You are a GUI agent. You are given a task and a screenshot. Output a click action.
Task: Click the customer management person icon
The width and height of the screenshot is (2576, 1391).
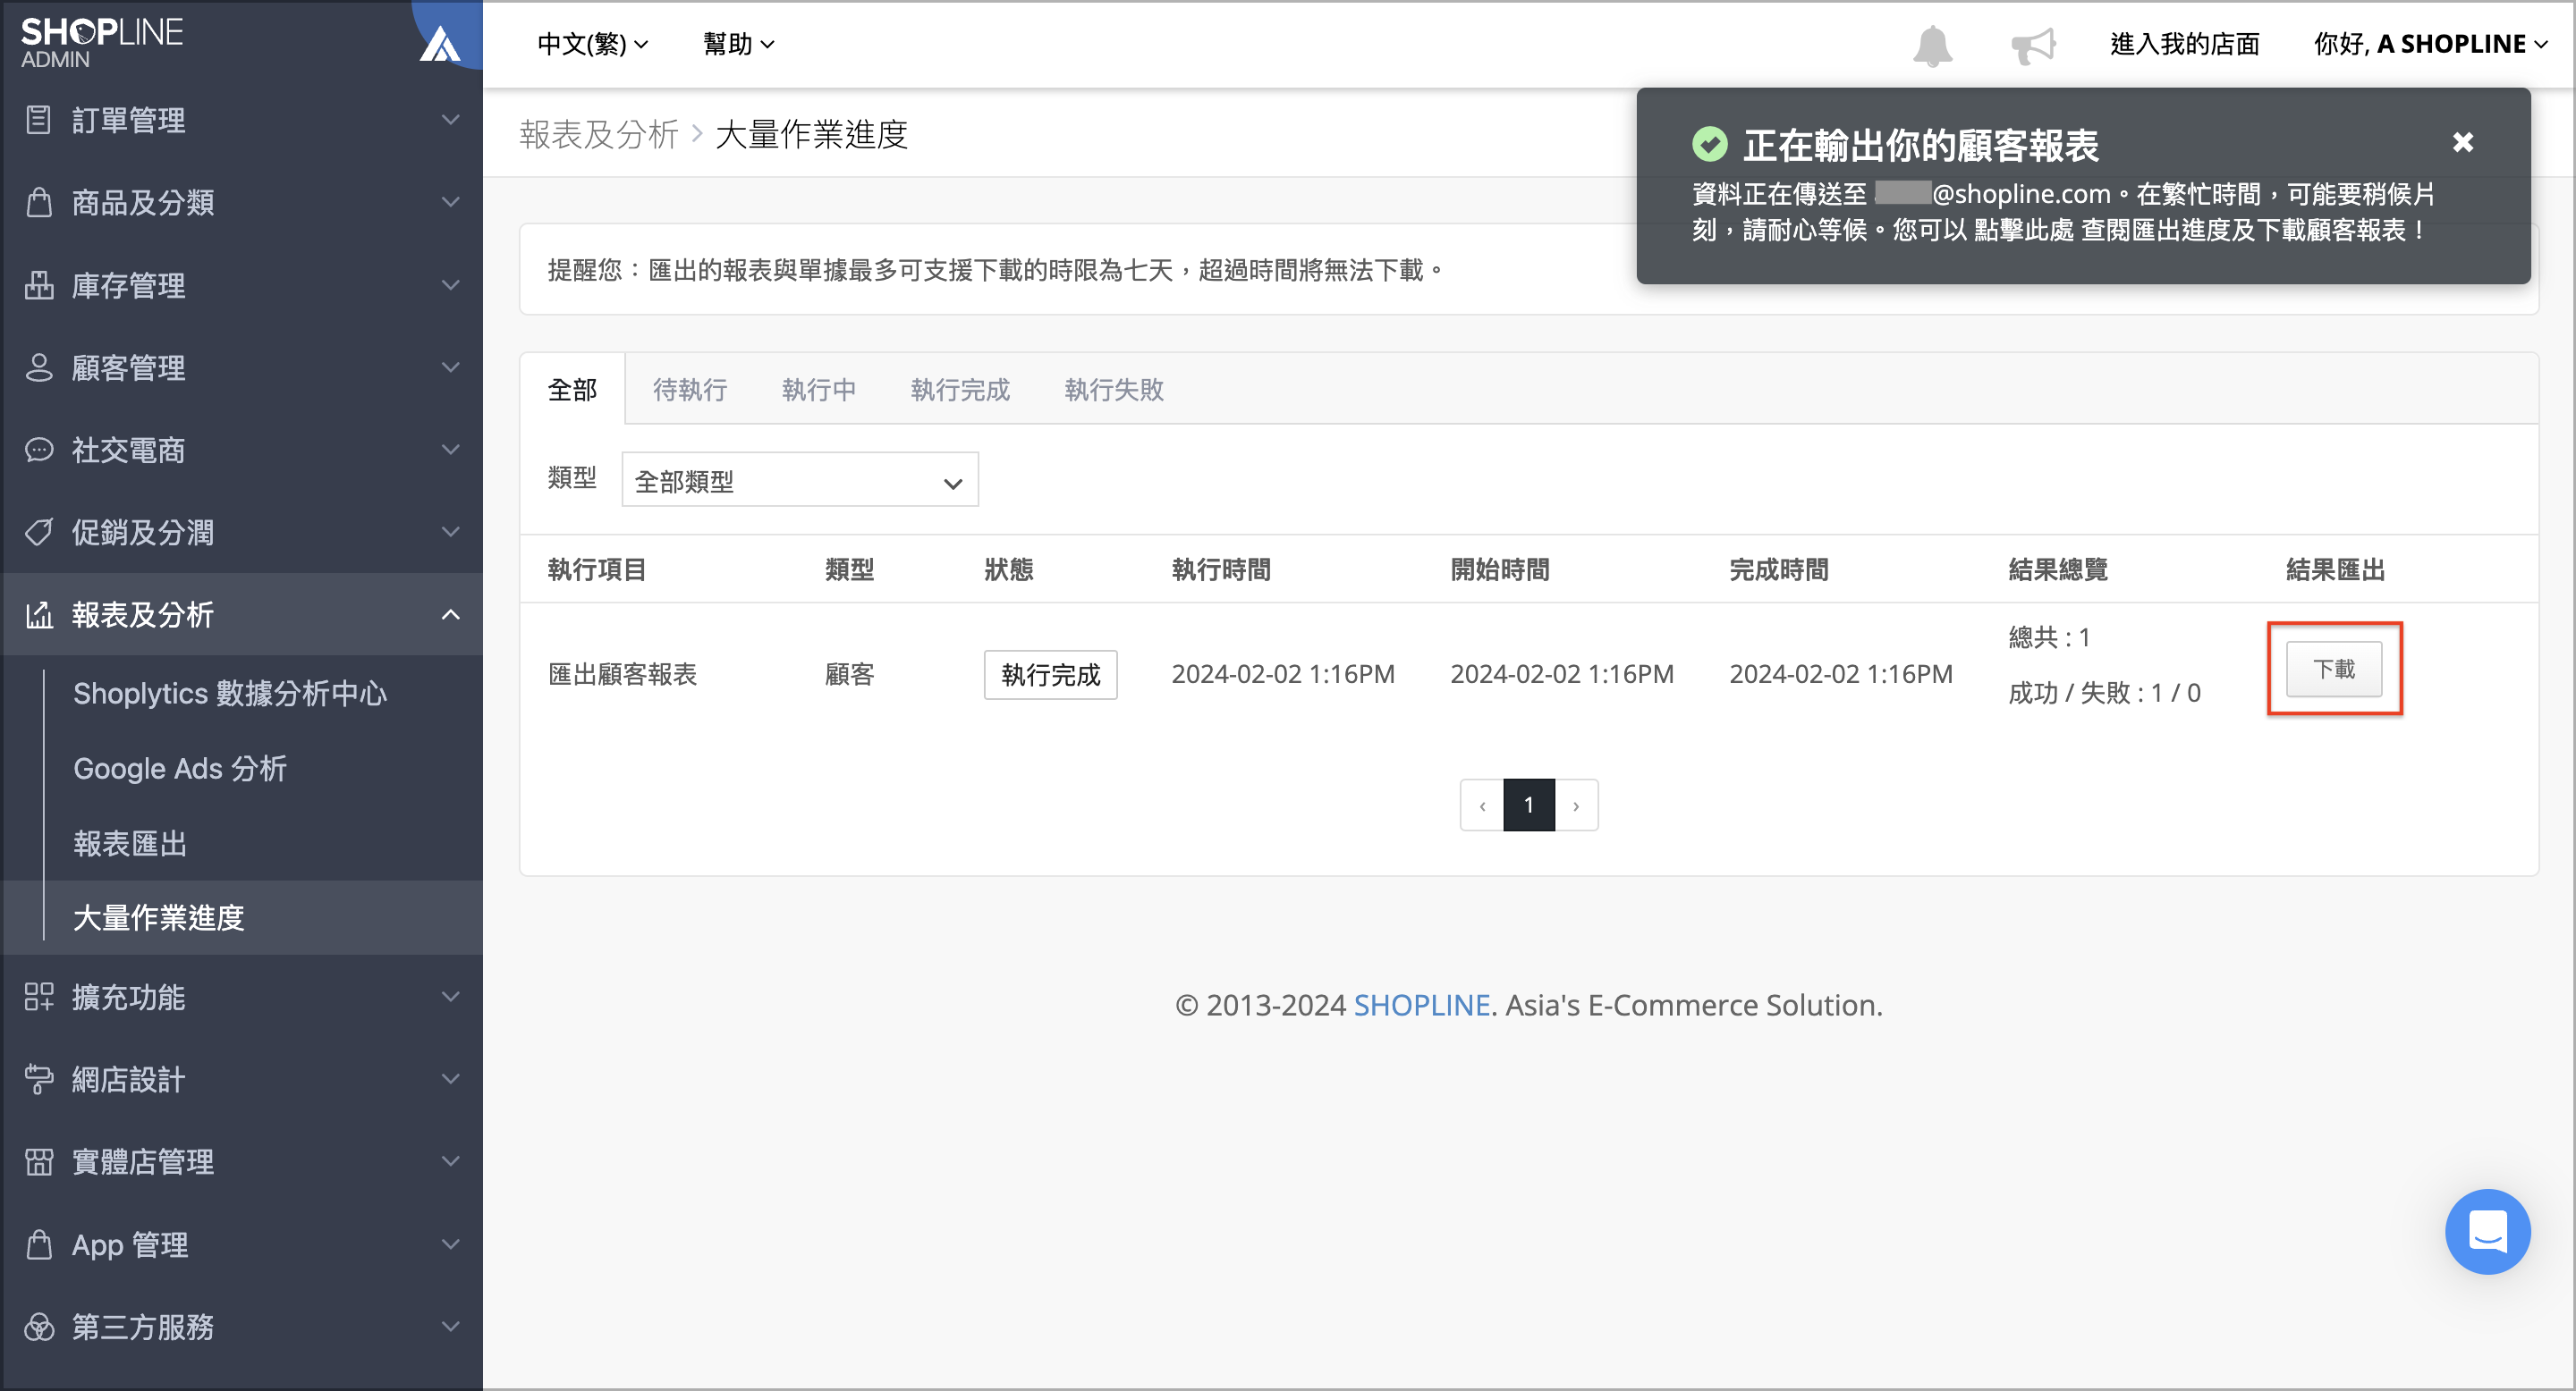39,367
